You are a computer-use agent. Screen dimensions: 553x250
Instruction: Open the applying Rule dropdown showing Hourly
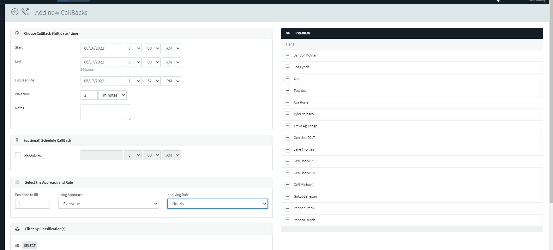tap(218, 204)
